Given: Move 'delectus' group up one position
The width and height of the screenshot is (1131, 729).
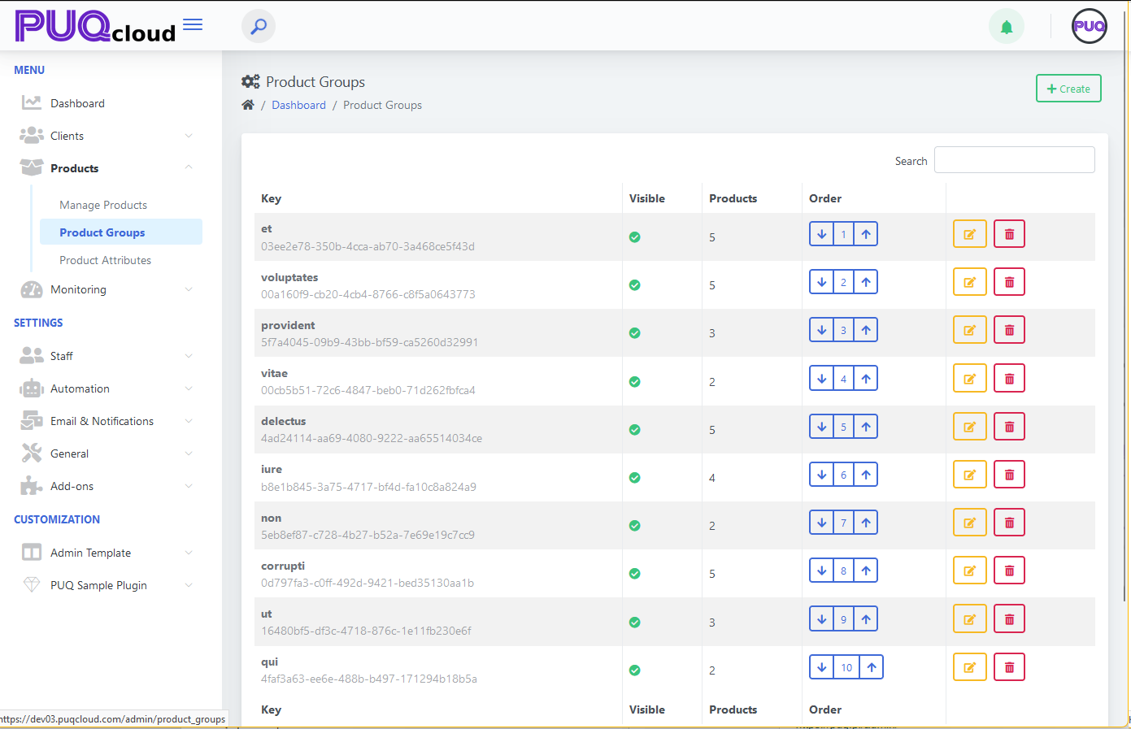Looking at the screenshot, I should click(x=866, y=427).
